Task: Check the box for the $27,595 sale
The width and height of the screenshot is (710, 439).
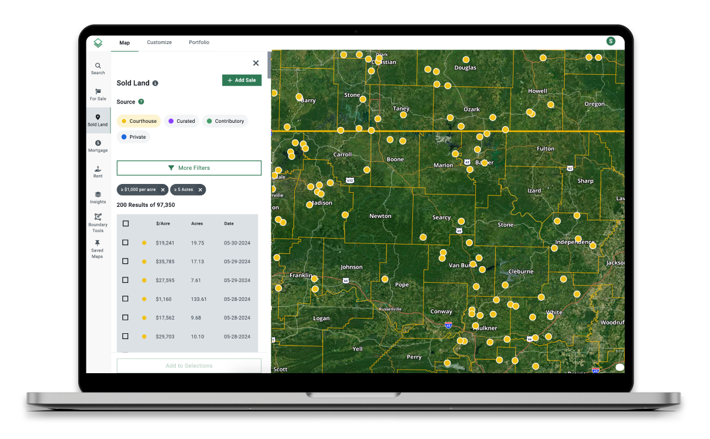Action: [125, 280]
